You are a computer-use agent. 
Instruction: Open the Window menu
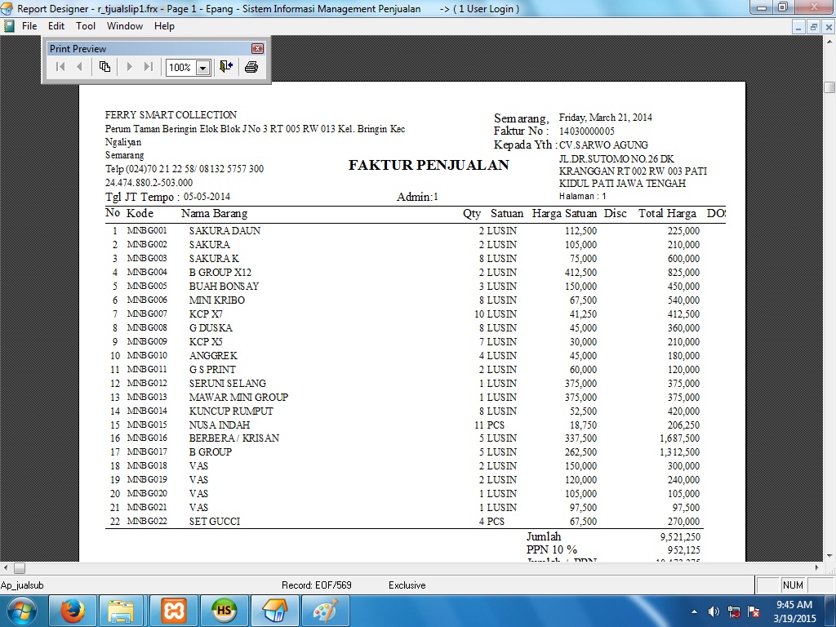point(125,26)
